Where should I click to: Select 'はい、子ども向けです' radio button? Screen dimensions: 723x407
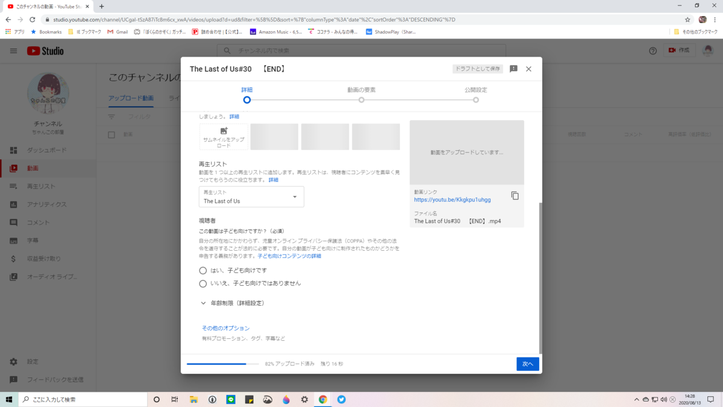click(203, 271)
